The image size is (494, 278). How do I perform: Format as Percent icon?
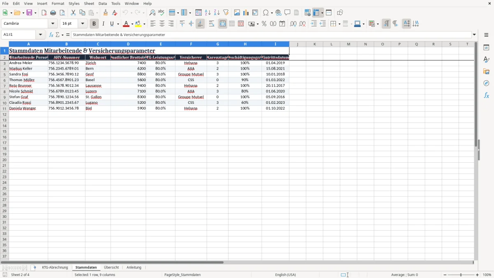[264, 24]
